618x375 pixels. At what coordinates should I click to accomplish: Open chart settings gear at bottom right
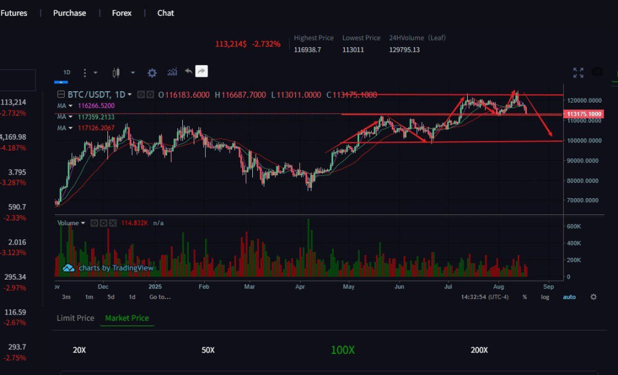593,297
